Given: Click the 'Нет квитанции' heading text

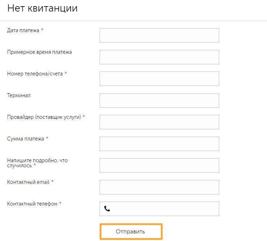Looking at the screenshot, I should (42, 8).
